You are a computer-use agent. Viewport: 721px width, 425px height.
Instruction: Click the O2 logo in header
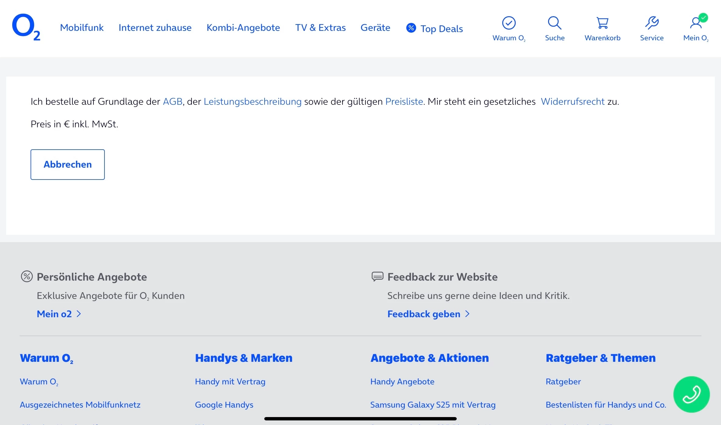coord(26,27)
